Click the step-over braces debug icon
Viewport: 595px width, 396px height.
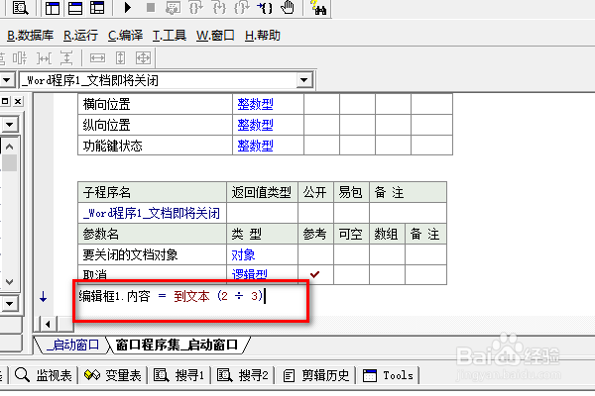195,7
